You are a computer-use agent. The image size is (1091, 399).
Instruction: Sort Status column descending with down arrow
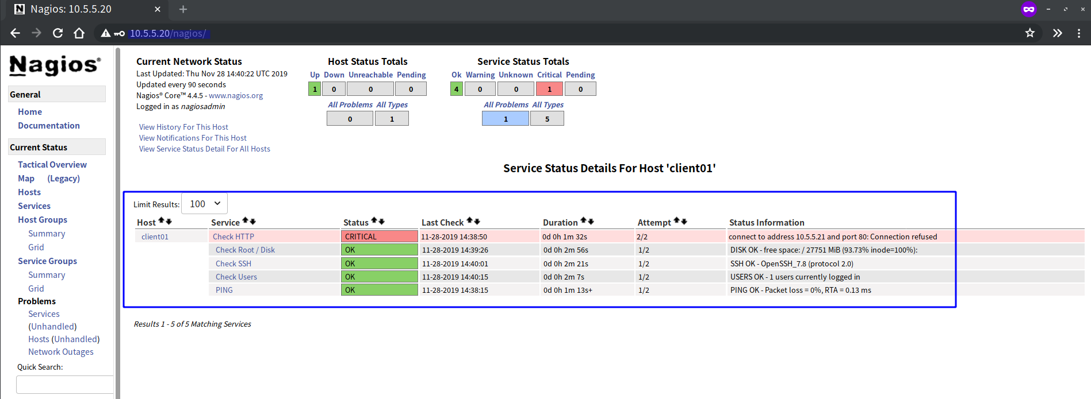pos(381,222)
